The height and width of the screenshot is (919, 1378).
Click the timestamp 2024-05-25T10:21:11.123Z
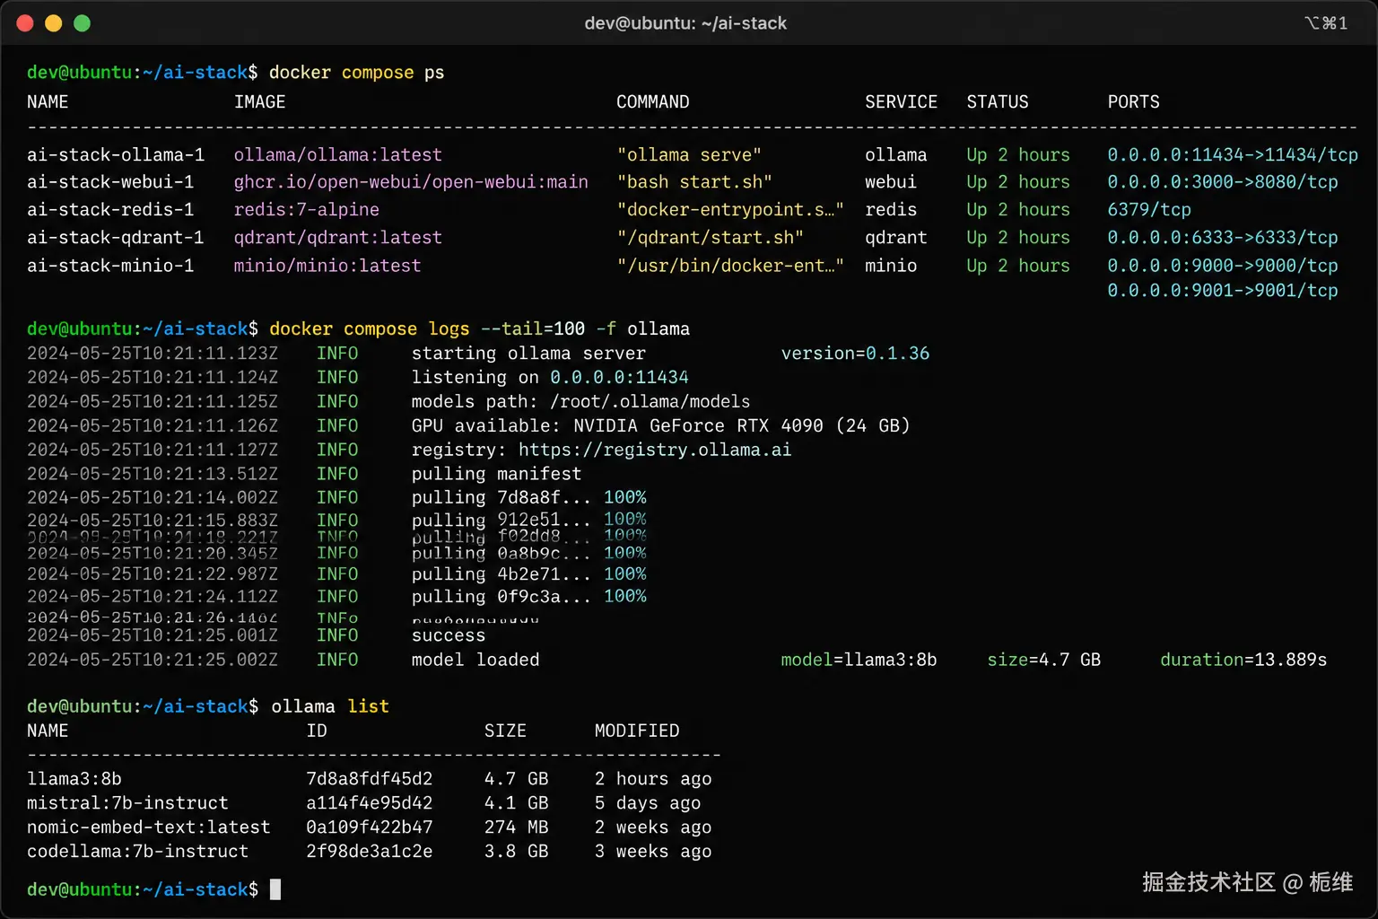click(x=153, y=354)
